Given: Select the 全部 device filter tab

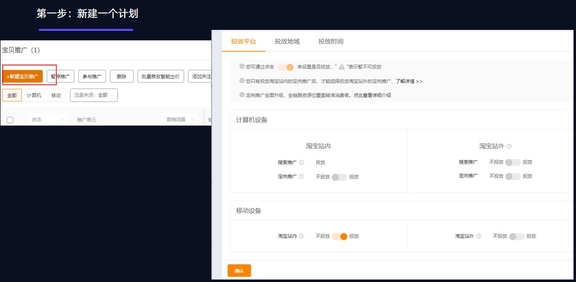Looking at the screenshot, I should [x=12, y=95].
